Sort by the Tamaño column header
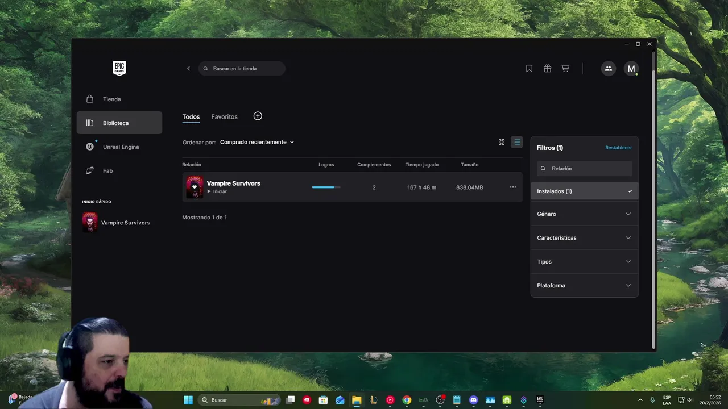 pyautogui.click(x=470, y=165)
